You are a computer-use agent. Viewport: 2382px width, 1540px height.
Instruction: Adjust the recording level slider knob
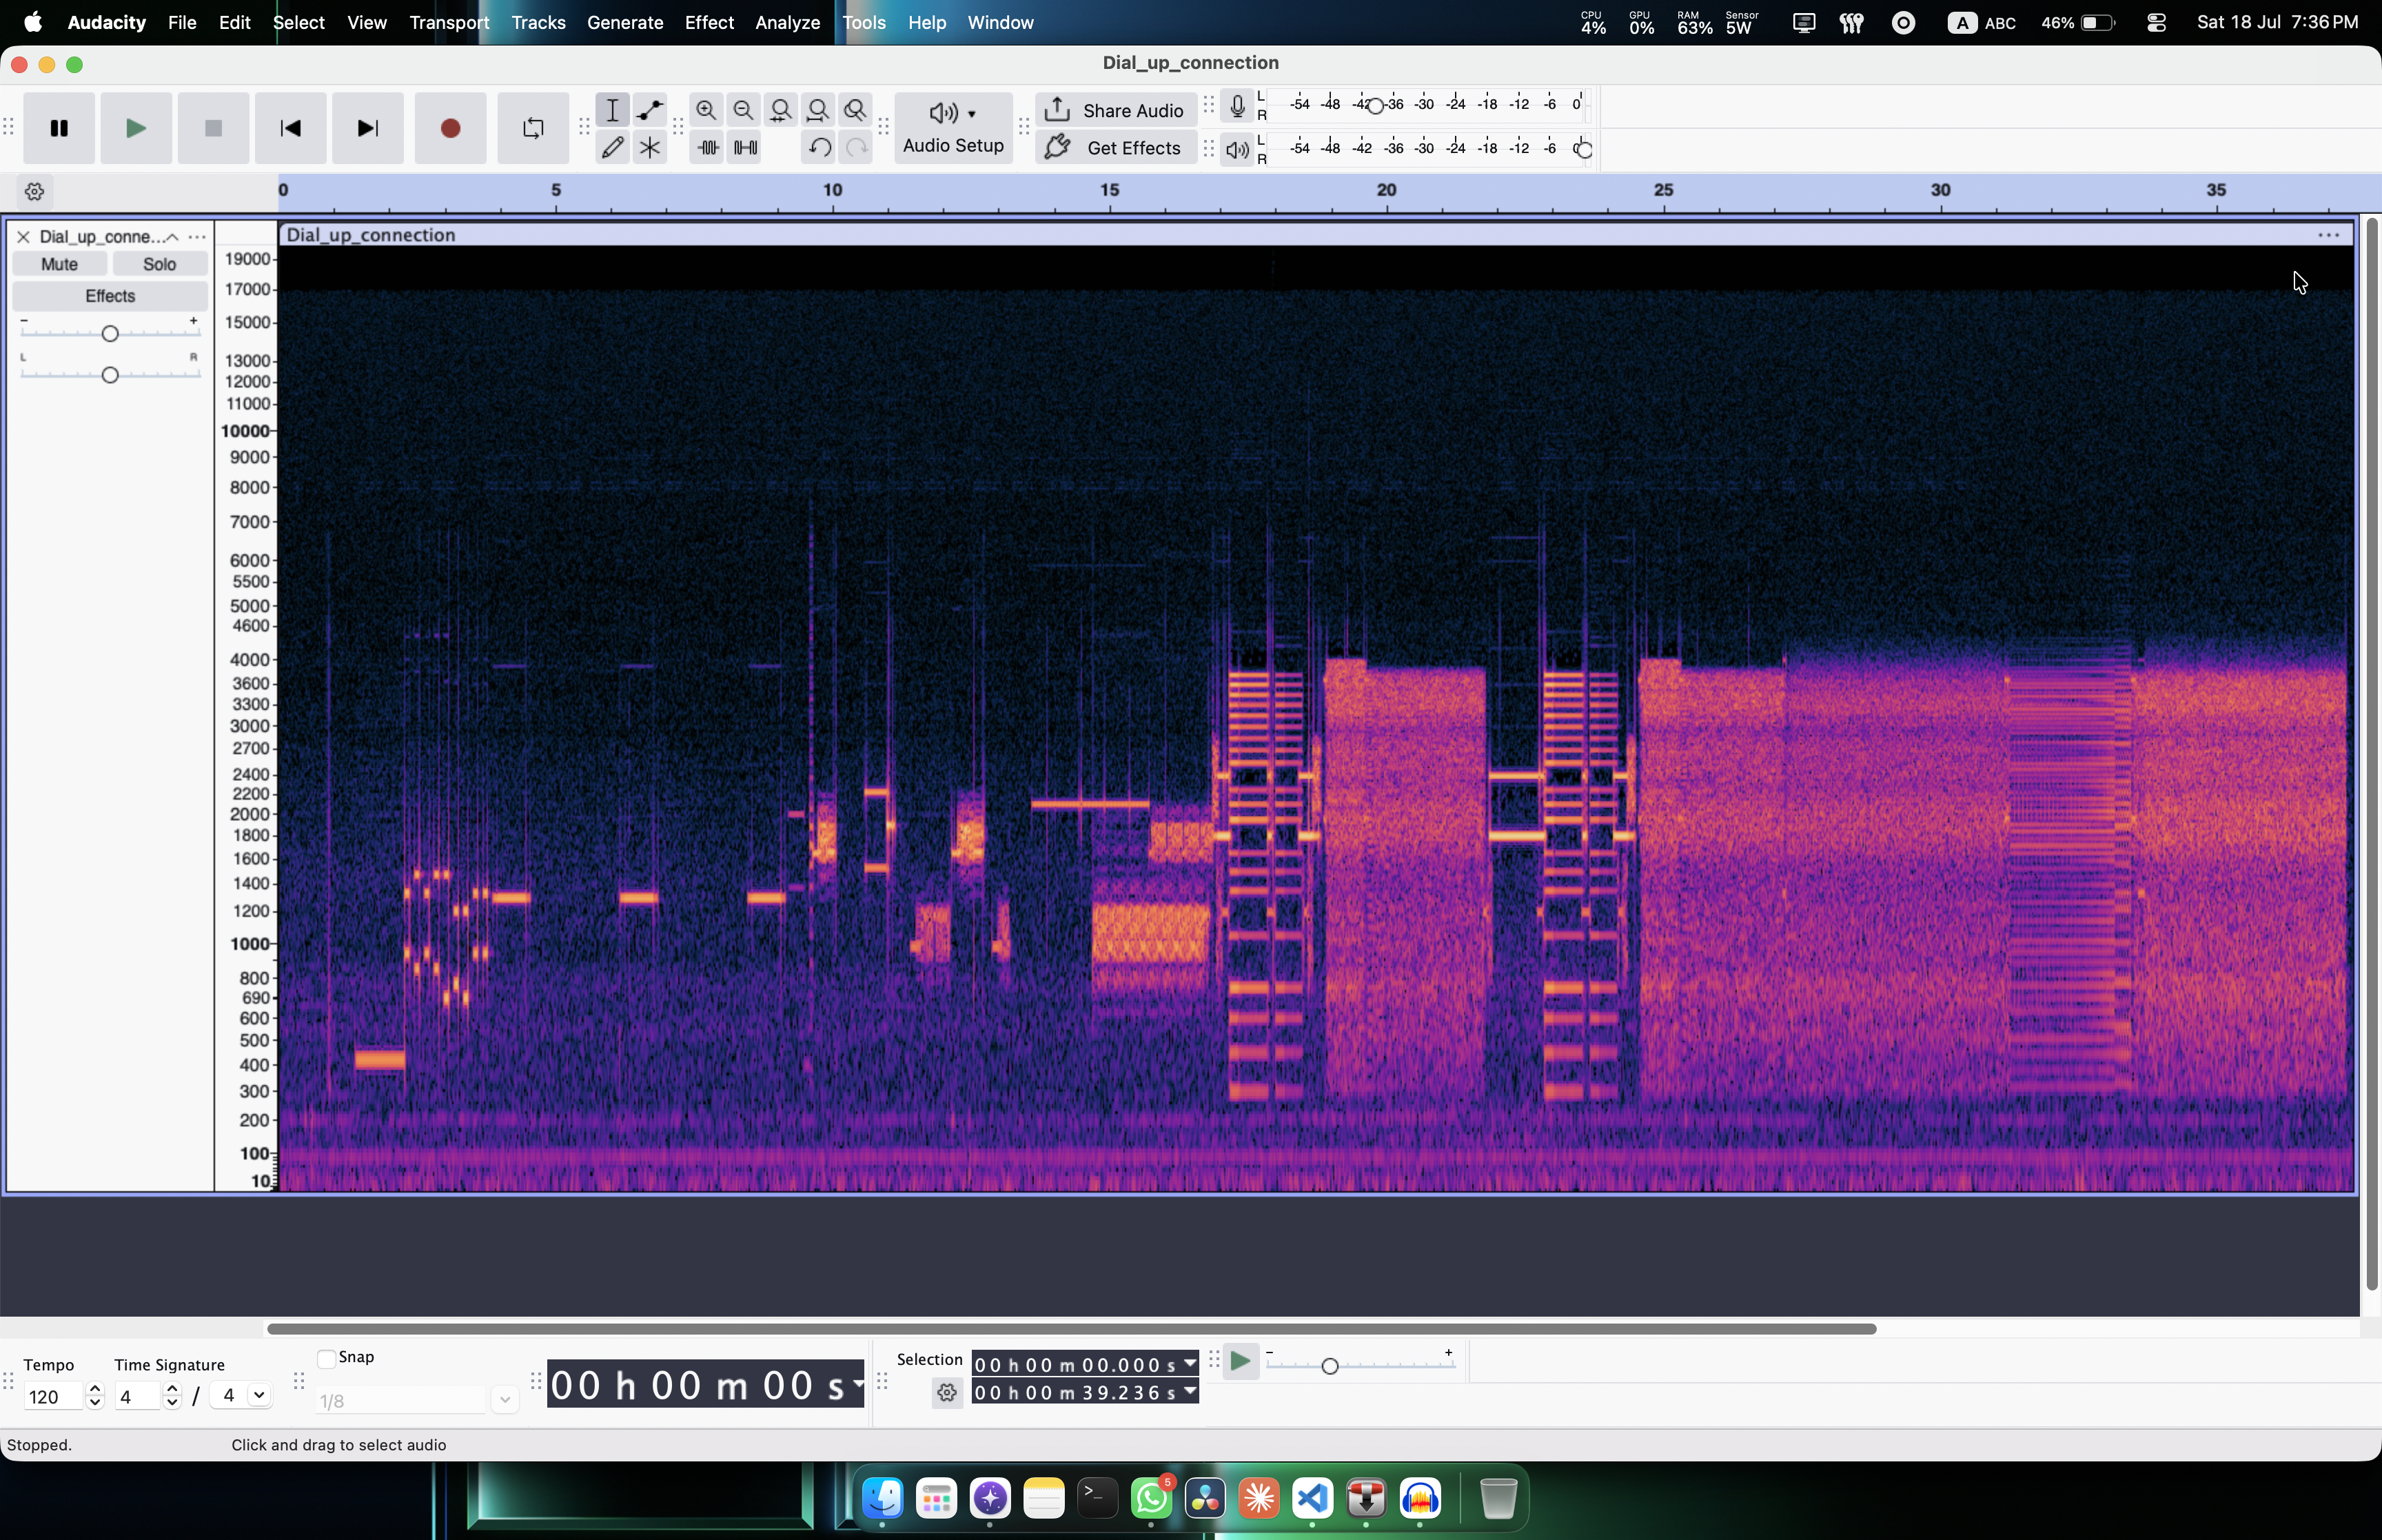click(1376, 105)
